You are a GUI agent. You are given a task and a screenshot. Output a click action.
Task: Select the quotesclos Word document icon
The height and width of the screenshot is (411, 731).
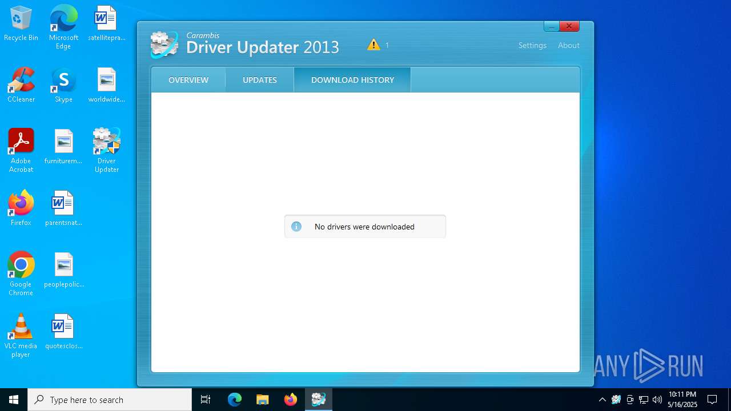(63, 332)
